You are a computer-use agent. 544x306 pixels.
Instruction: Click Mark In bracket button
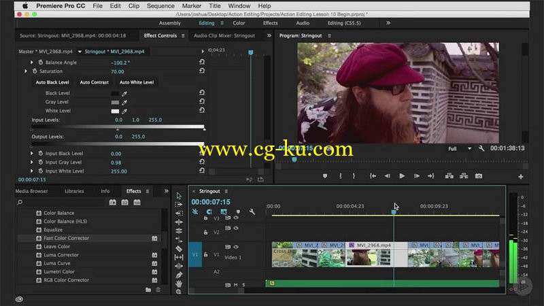pyautogui.click(x=341, y=176)
